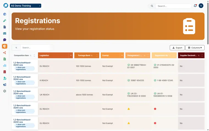
Task: Click 1,2-Benzisothiazol-3(2H)-one in K-REACH row
Action: click(22, 78)
